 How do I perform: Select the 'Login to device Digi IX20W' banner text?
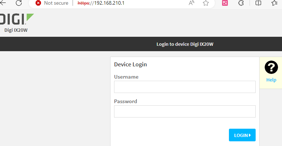[185, 44]
